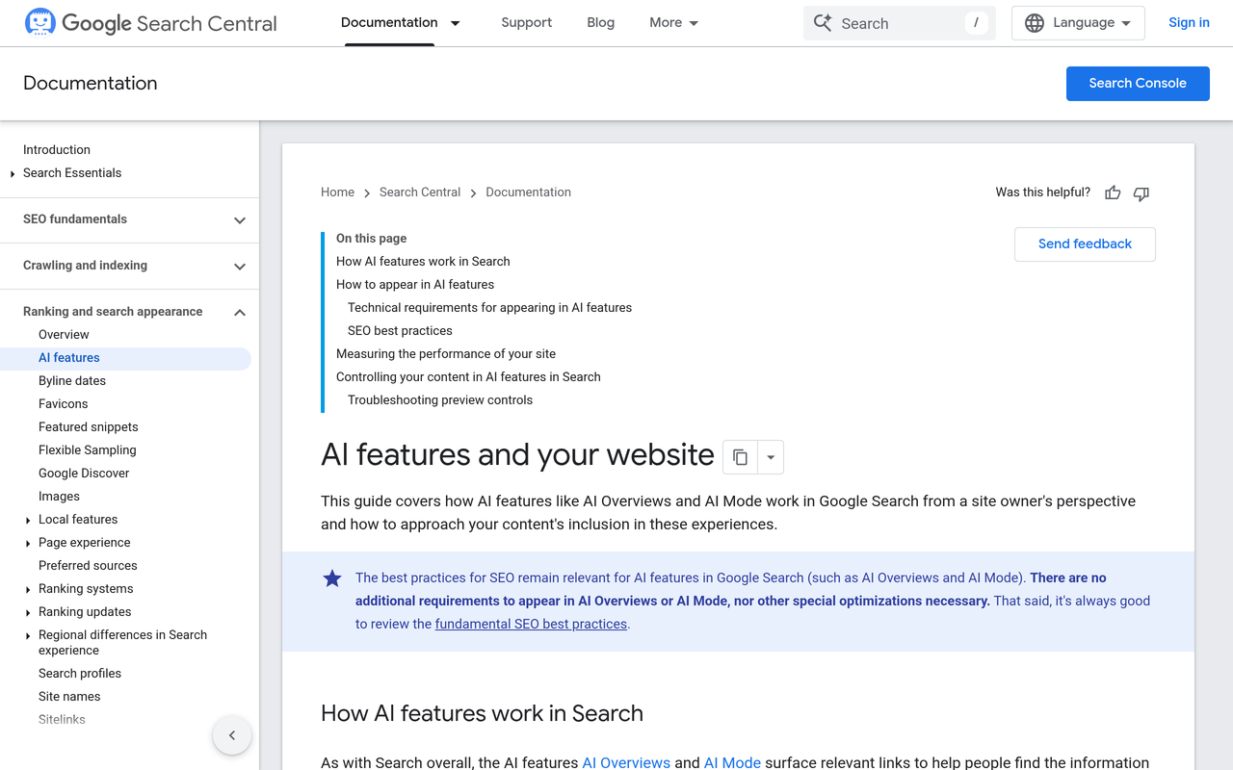Click the Sign in link

pyautogui.click(x=1189, y=23)
